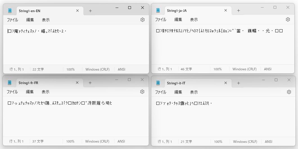Image resolution: width=298 pixels, height=149 pixels.
Task: Click Notepad icon in String1-fr-FR title bar
Action: pyautogui.click(x=10, y=83)
